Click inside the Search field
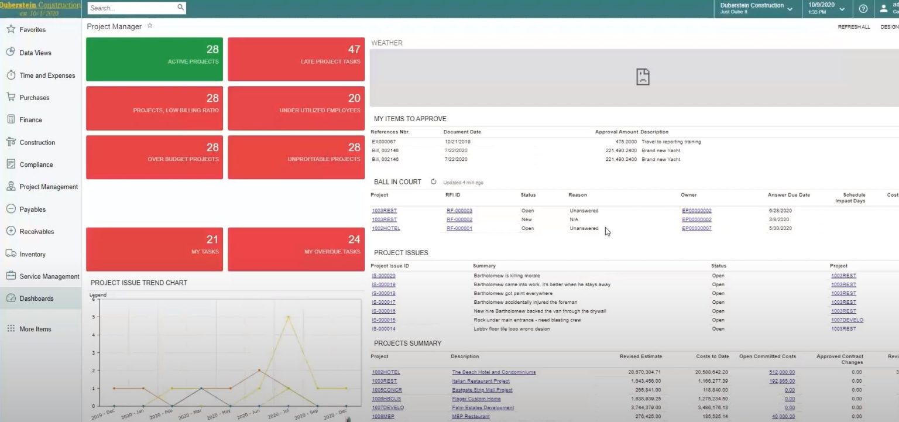Image resolution: width=899 pixels, height=422 pixels. click(132, 8)
